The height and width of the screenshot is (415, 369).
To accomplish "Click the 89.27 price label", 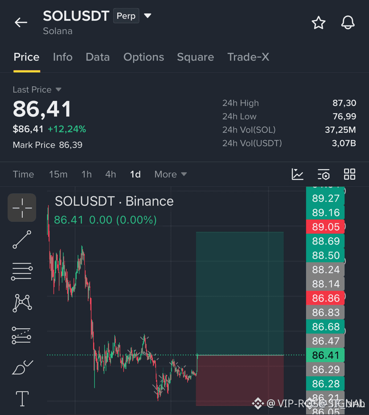I will pyautogui.click(x=326, y=198).
